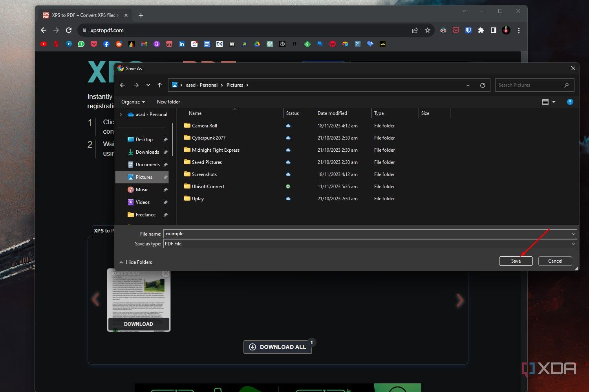The image size is (589, 392).
Task: Click DOWNLOAD ALL on the web page
Action: (x=278, y=347)
